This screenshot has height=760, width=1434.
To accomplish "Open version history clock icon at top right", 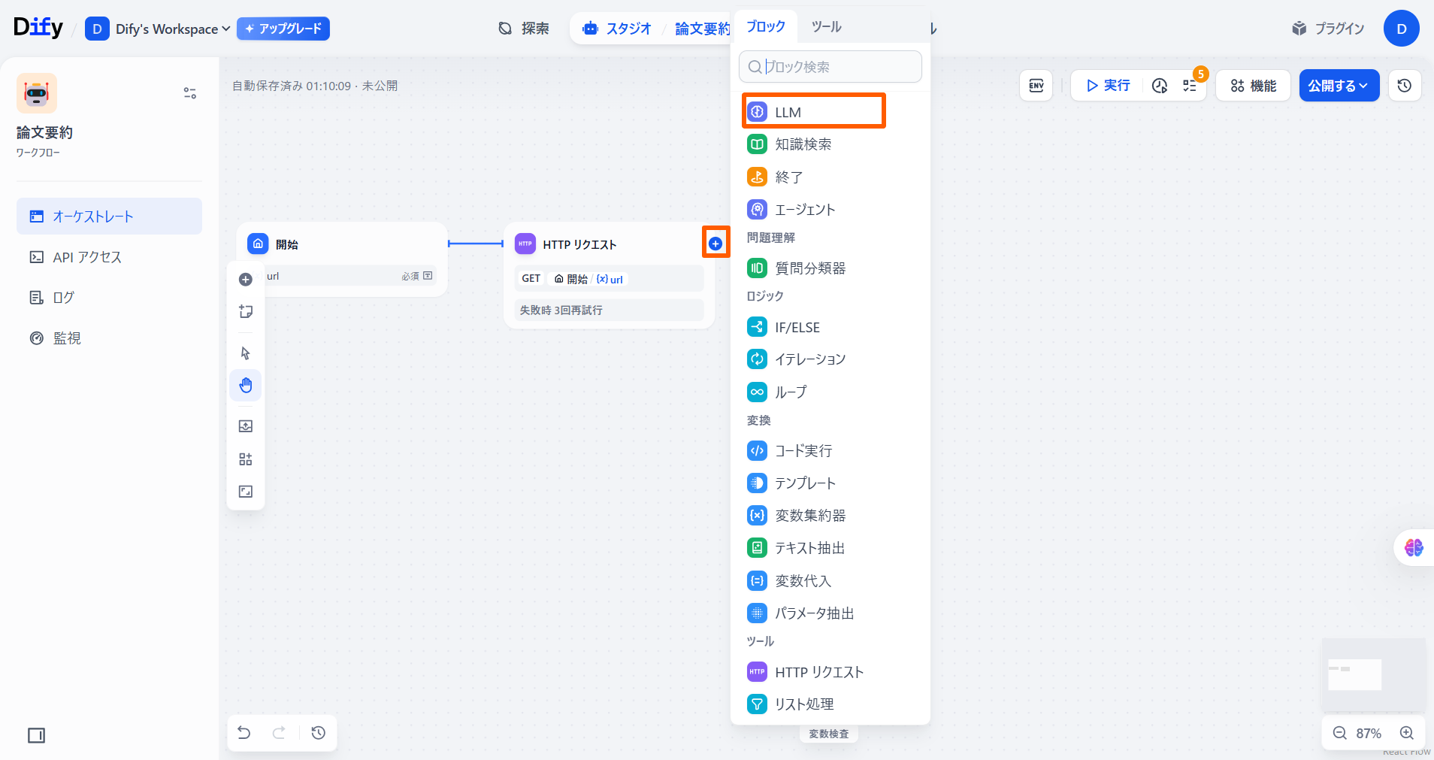I will (x=1404, y=86).
